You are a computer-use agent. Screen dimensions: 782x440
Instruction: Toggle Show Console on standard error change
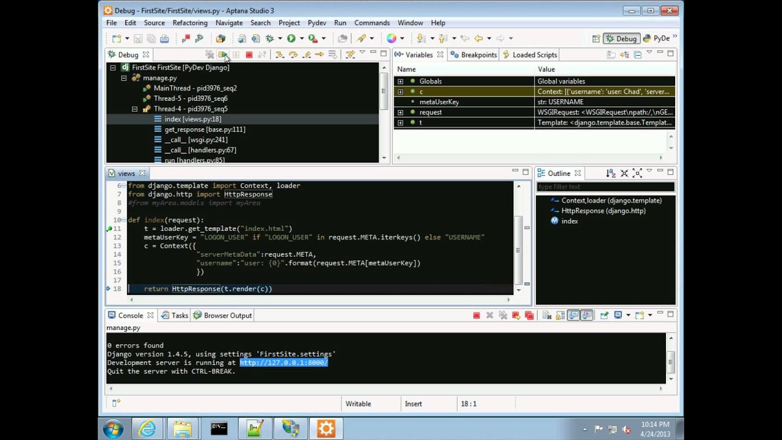587,315
